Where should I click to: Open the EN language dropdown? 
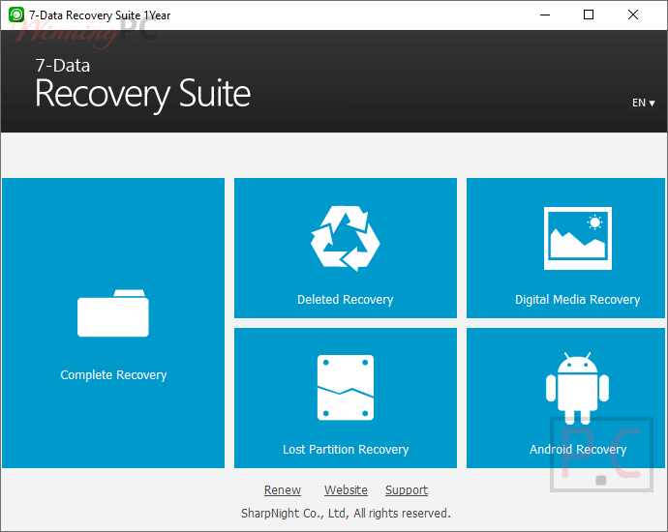tap(643, 103)
